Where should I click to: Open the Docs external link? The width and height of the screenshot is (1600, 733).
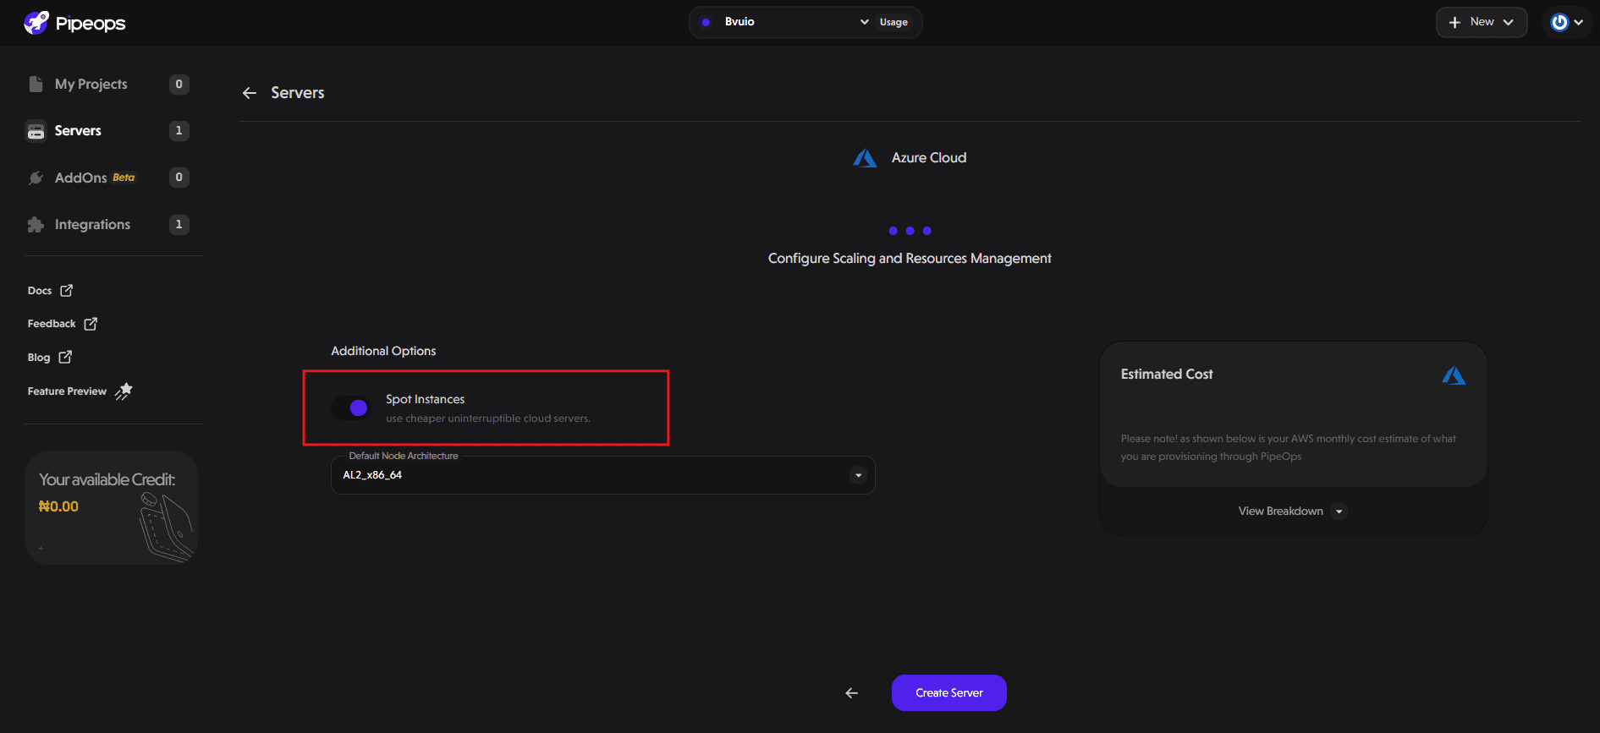coord(50,290)
